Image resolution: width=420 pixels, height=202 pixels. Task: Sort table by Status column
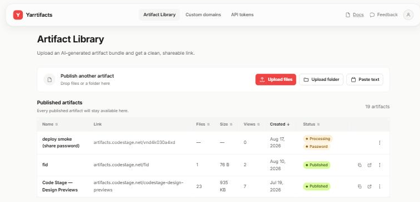coord(311,124)
